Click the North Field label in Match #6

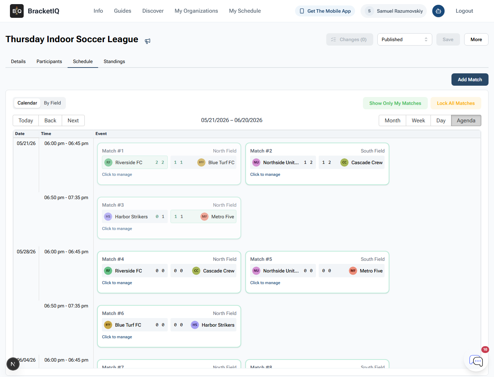point(225,313)
